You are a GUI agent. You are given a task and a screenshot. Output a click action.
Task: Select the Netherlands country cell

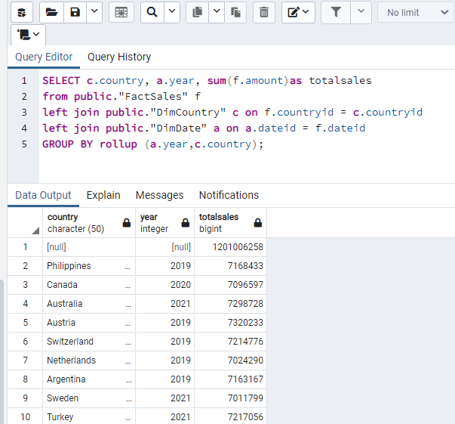(89, 361)
